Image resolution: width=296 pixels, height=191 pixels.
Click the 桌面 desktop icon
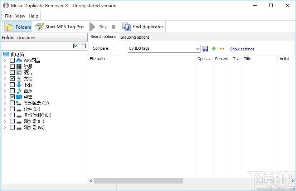(19, 97)
